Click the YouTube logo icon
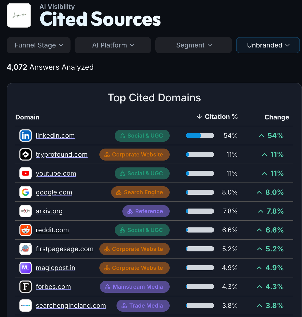 click(x=26, y=173)
